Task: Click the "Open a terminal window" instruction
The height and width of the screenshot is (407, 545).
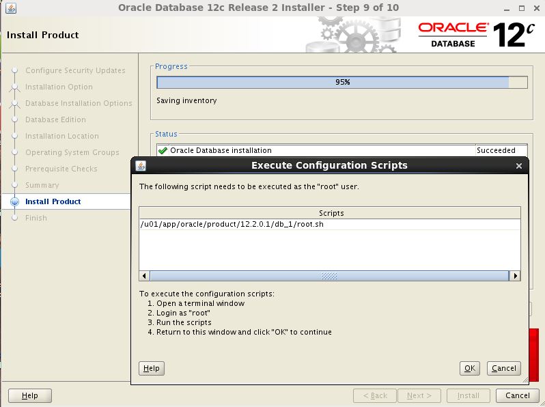Action: coord(200,303)
